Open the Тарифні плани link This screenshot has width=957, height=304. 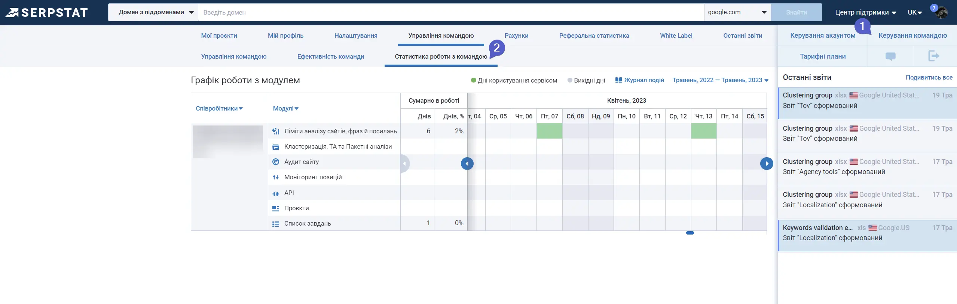click(823, 56)
